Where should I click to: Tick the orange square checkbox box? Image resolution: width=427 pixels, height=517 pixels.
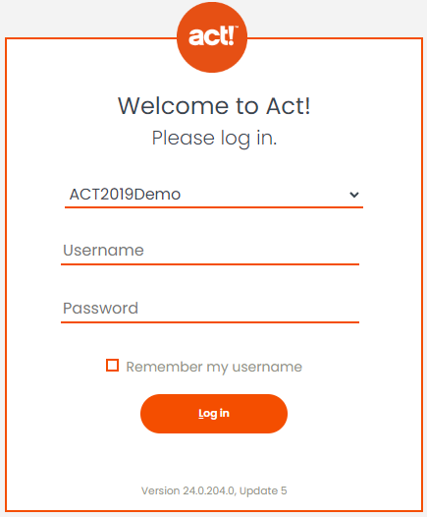(x=112, y=366)
